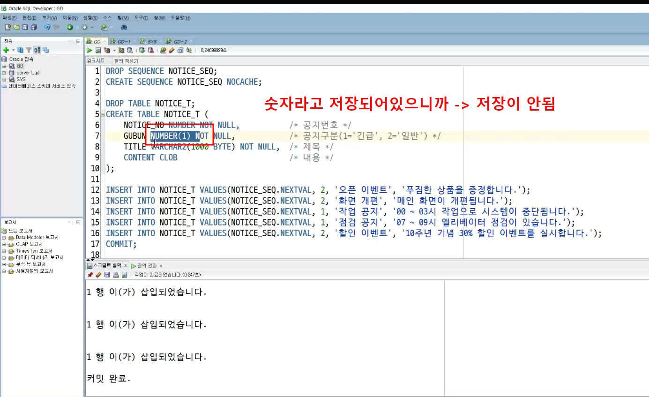Open the 파일(F) menu

pos(9,18)
